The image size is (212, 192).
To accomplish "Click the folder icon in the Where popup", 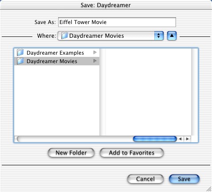I will tap(64, 36).
